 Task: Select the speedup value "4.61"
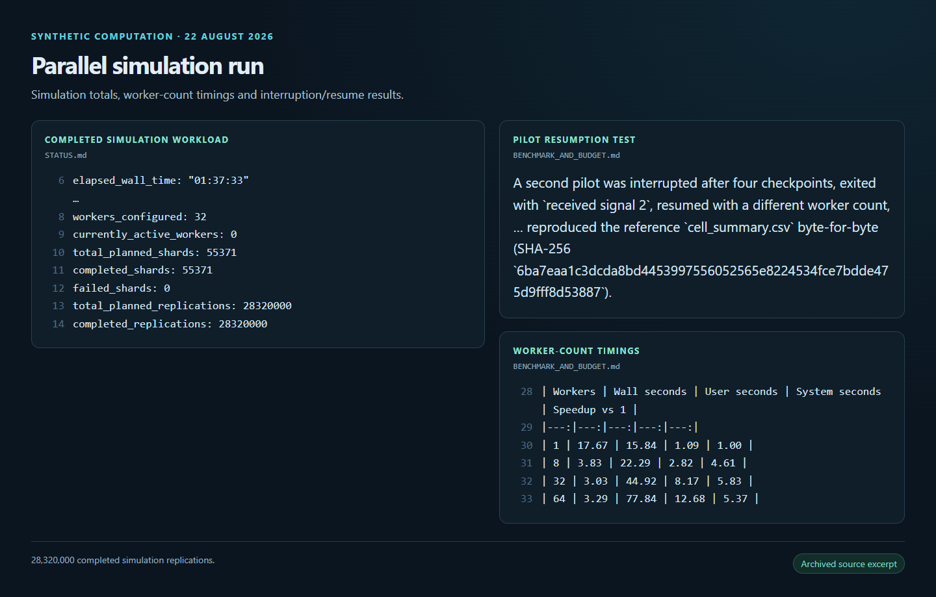tap(723, 463)
